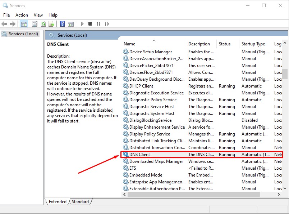This screenshot has height=214, width=289.
Task: Open the Action menu
Action: [22, 15]
